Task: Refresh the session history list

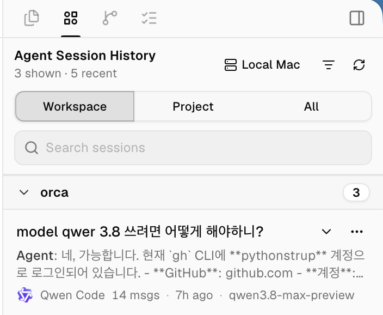Action: [359, 65]
